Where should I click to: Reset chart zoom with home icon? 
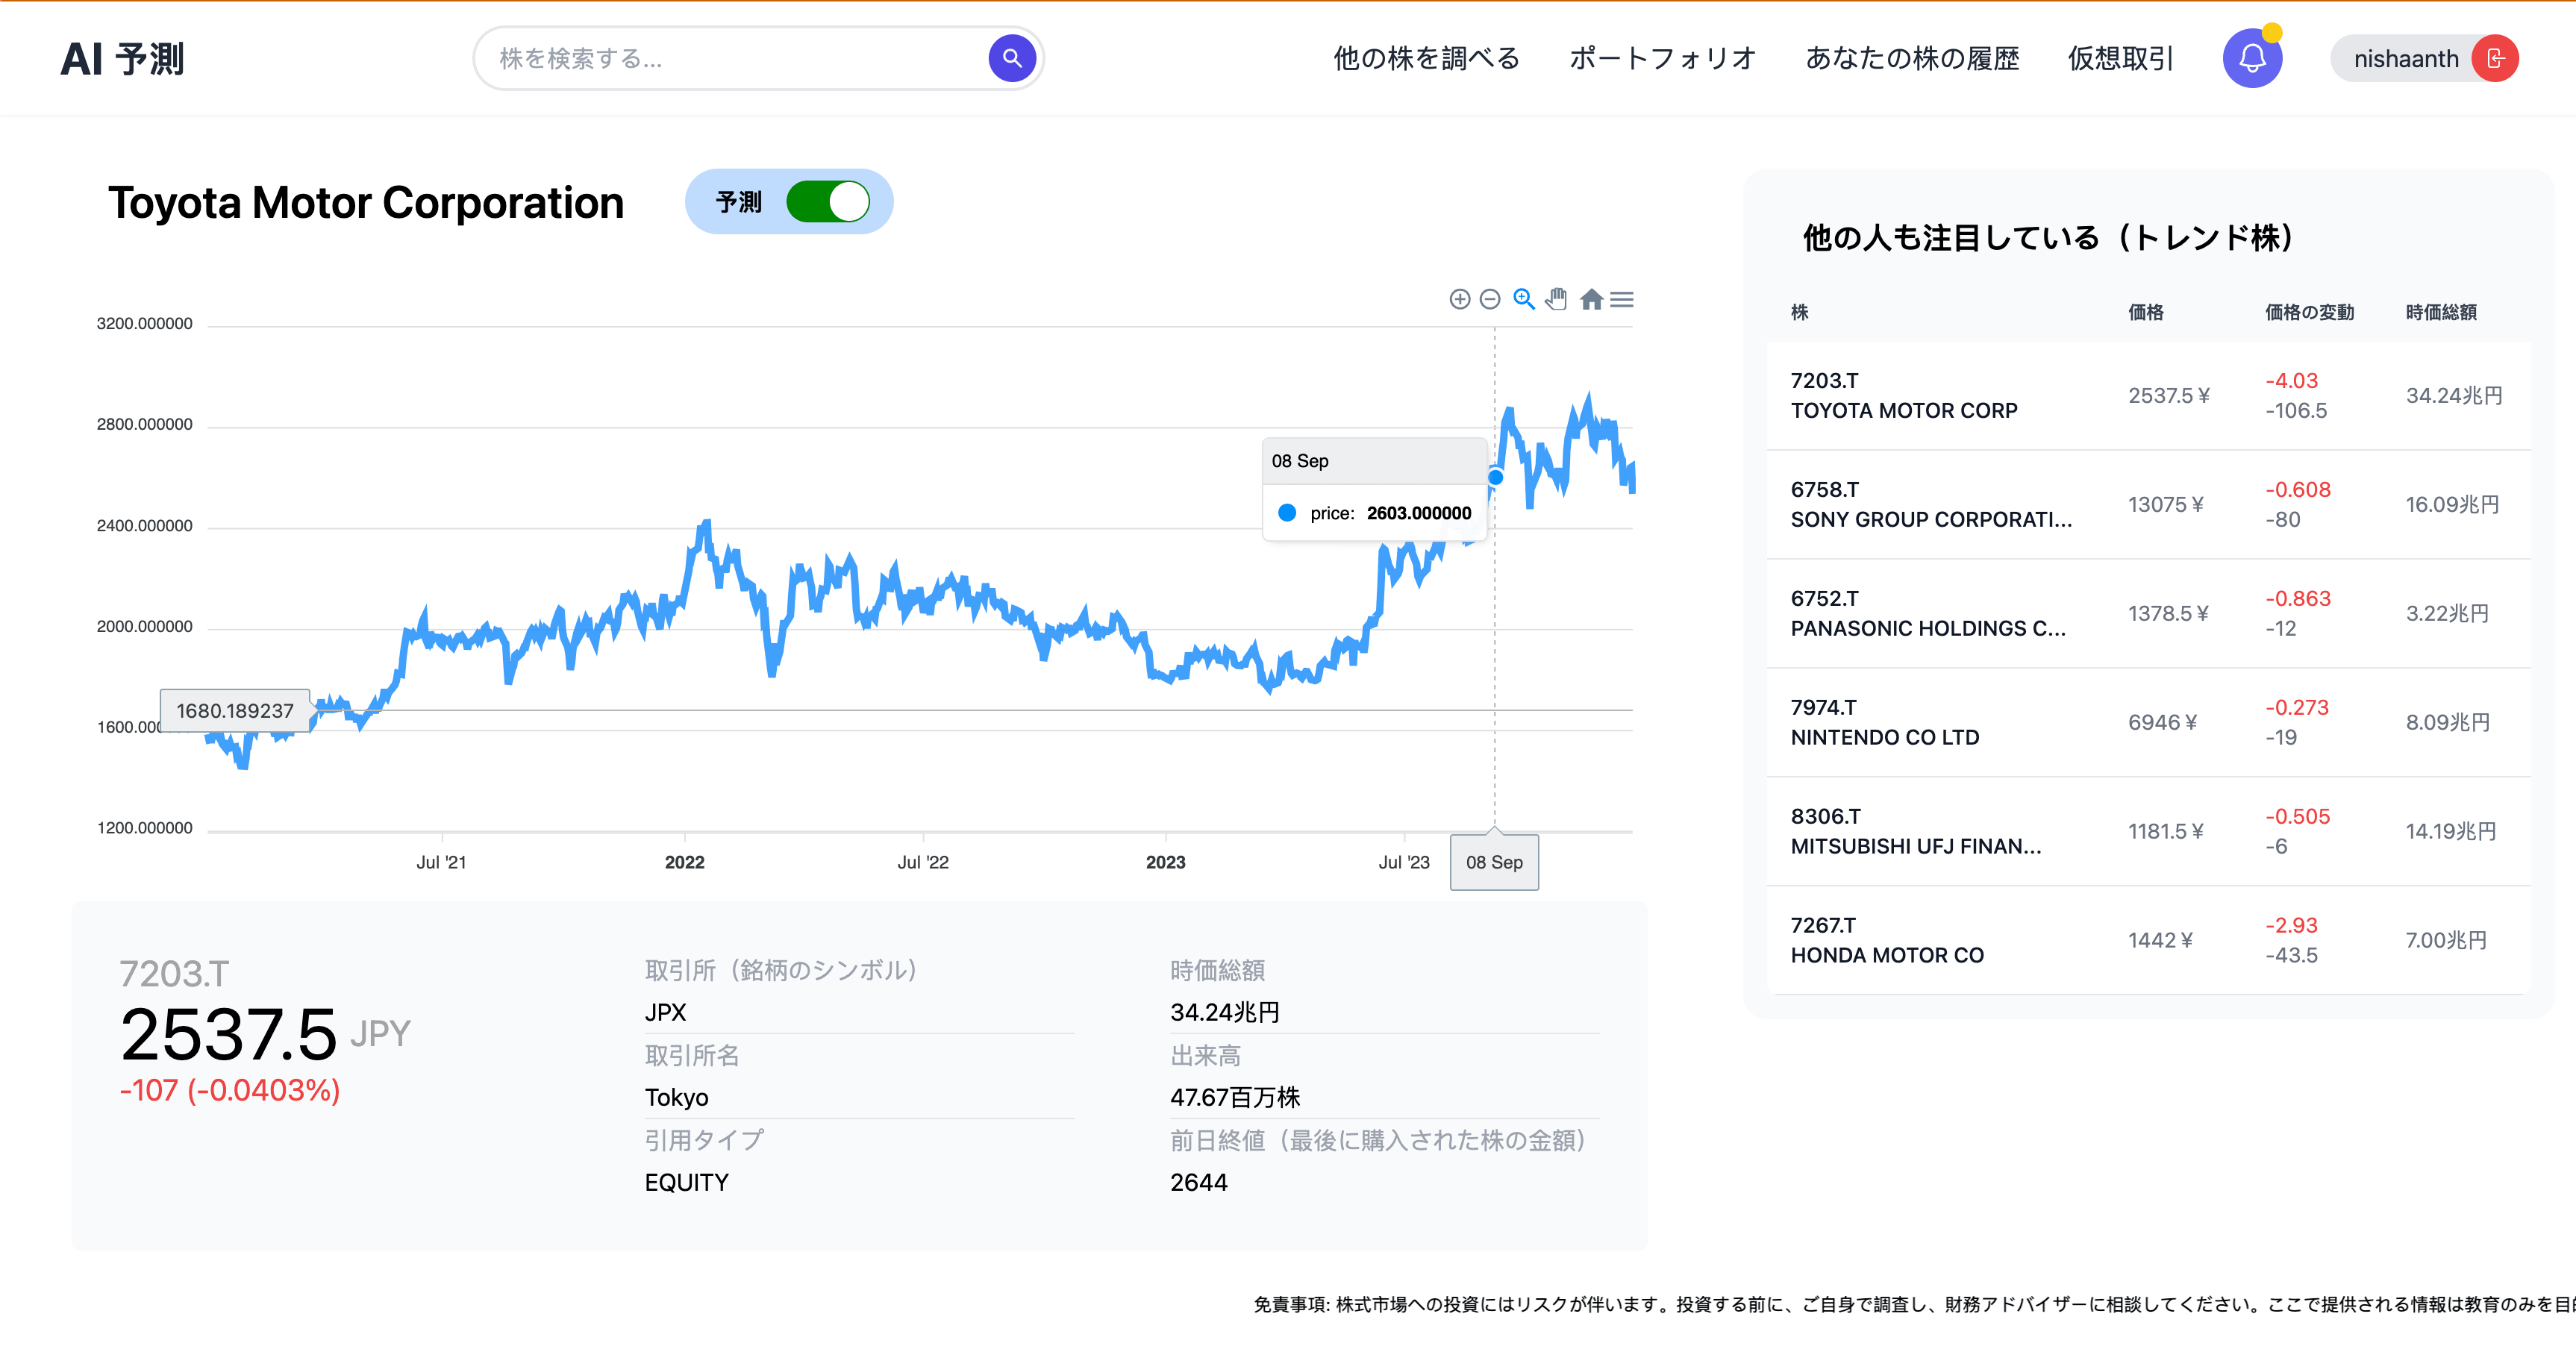click(x=1591, y=299)
